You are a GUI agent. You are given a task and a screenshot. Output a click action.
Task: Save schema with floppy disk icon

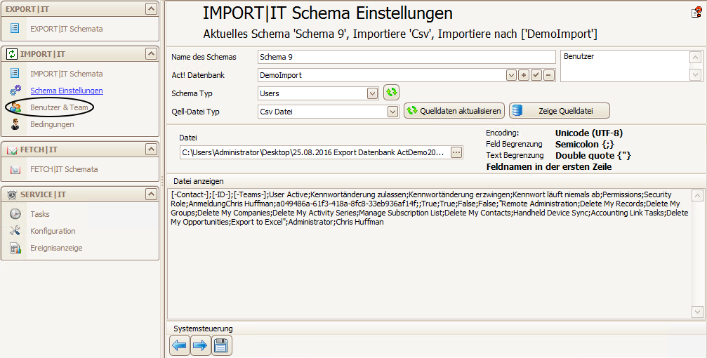coord(221,346)
